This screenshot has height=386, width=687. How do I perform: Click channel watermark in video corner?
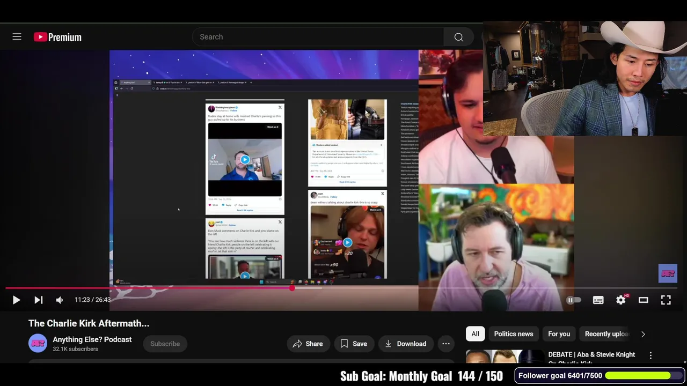coord(668,273)
